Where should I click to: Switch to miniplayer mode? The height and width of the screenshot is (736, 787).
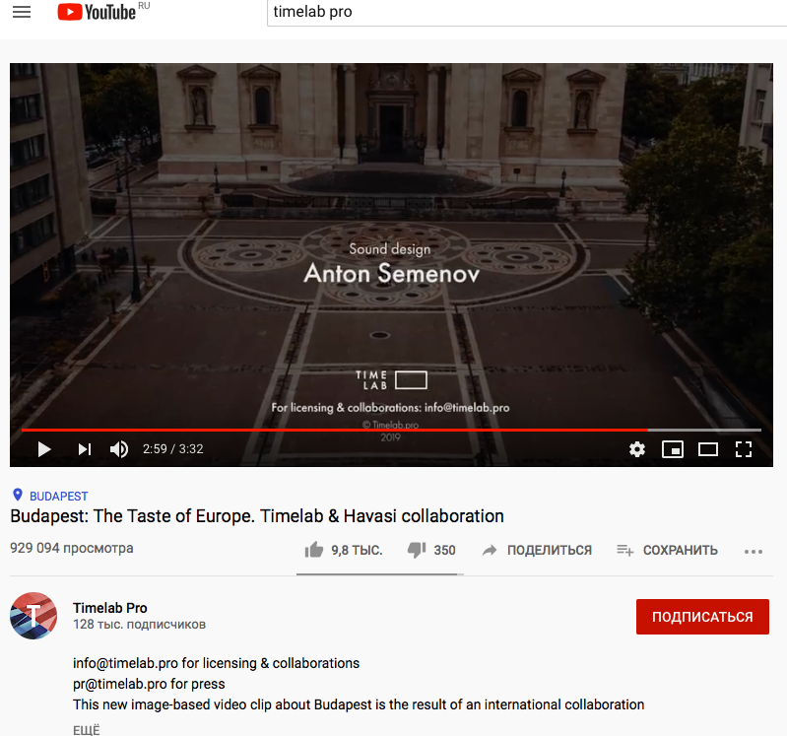pyautogui.click(x=673, y=449)
